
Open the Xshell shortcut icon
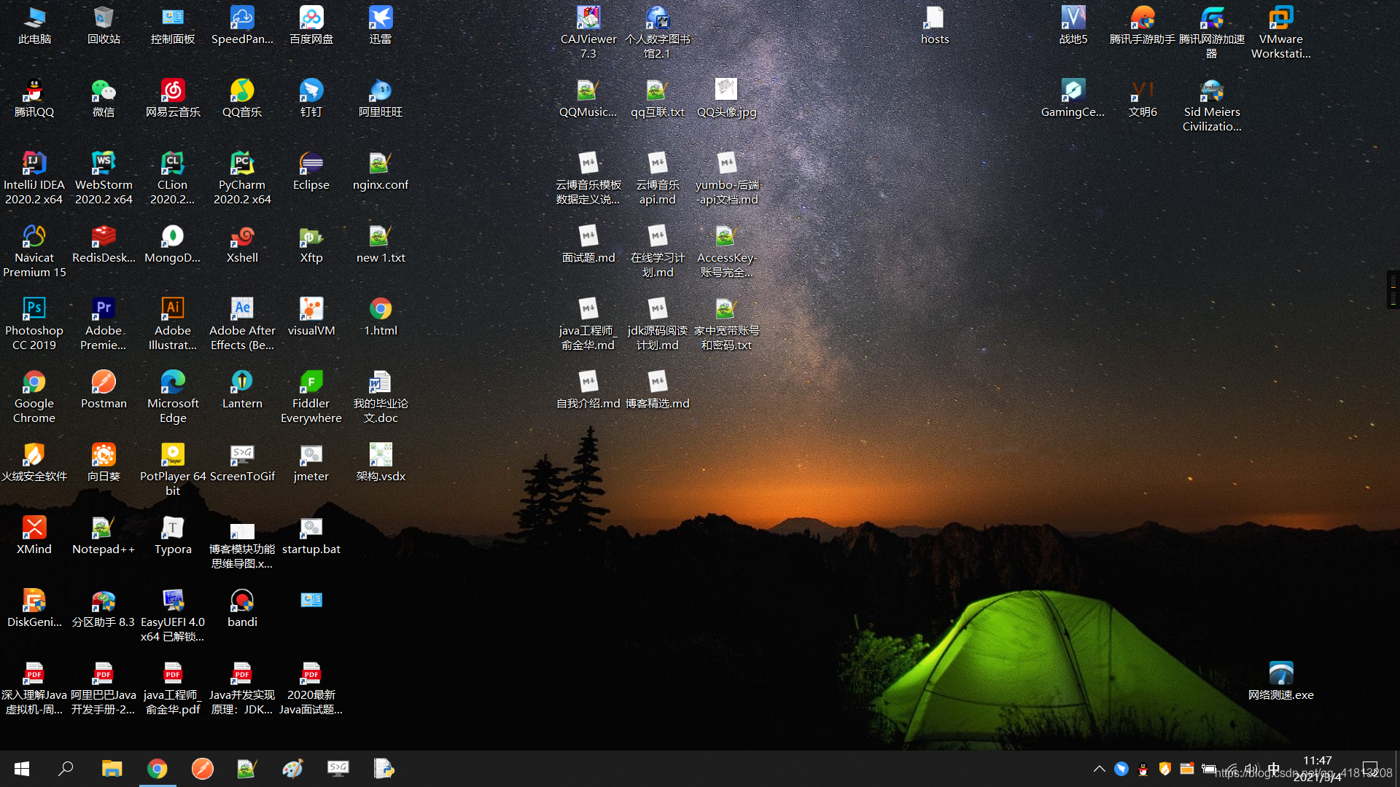tap(242, 237)
